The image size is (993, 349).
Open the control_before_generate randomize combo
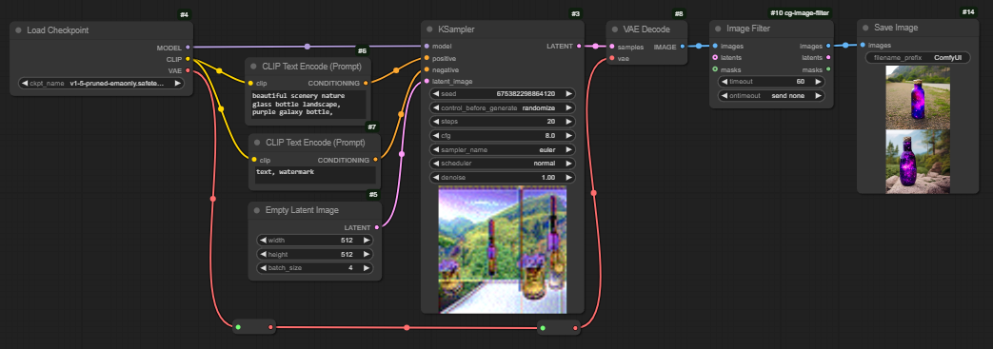point(503,108)
